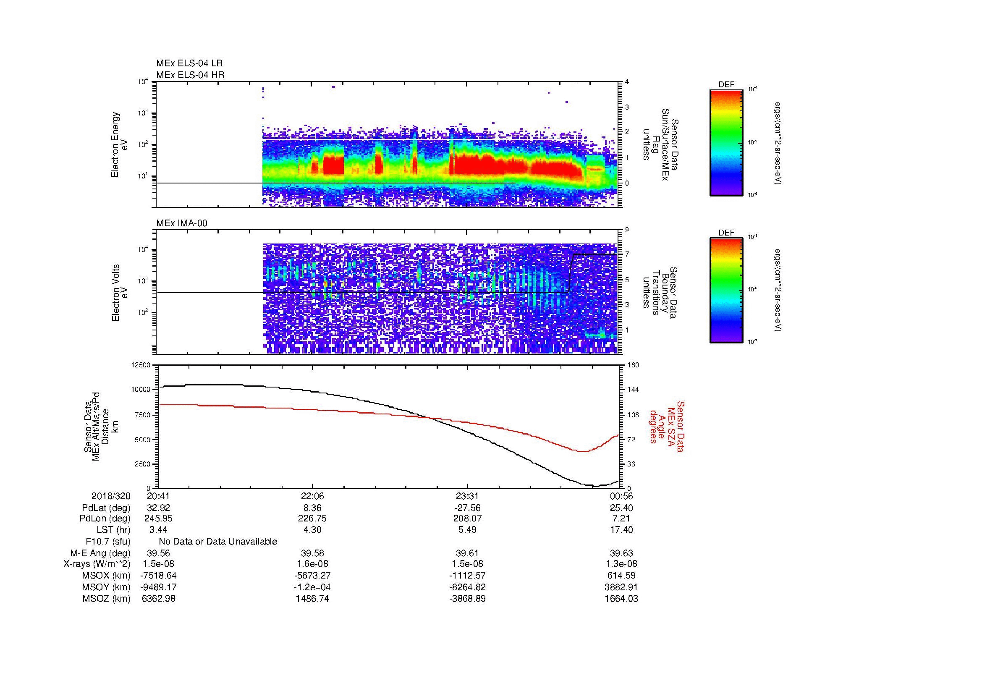Click the M-E Ang value '39.61'
The height and width of the screenshot is (694, 982).
click(x=467, y=553)
